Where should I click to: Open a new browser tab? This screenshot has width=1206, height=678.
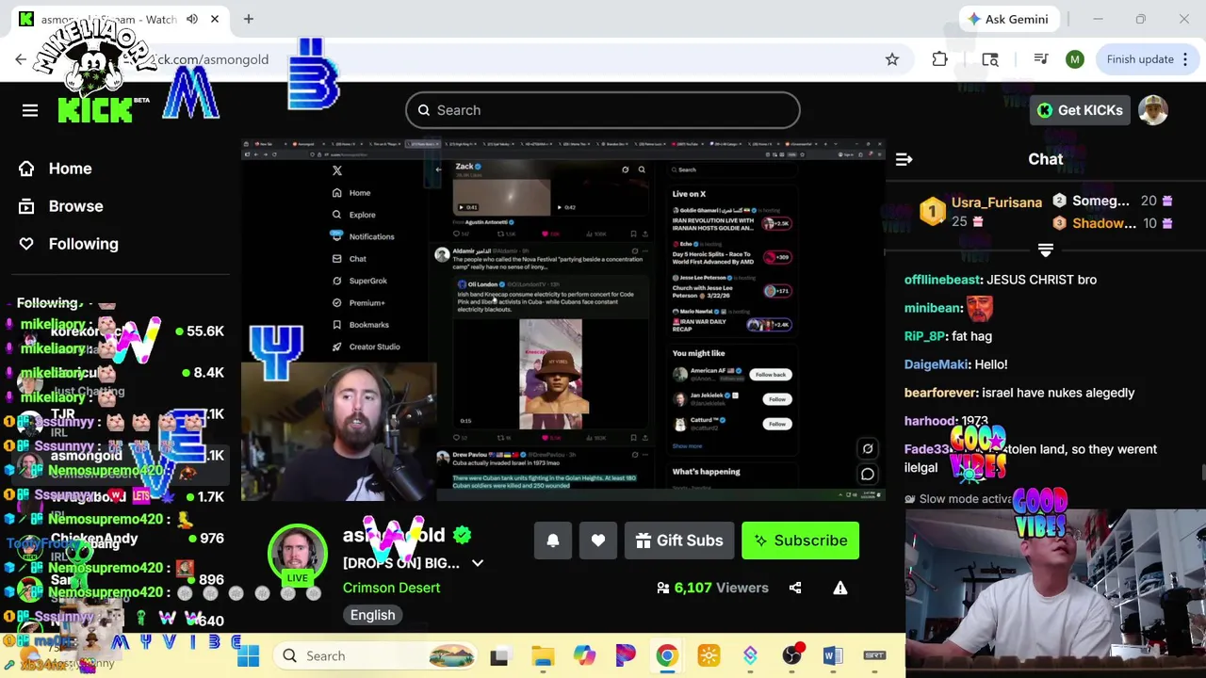[x=249, y=19]
